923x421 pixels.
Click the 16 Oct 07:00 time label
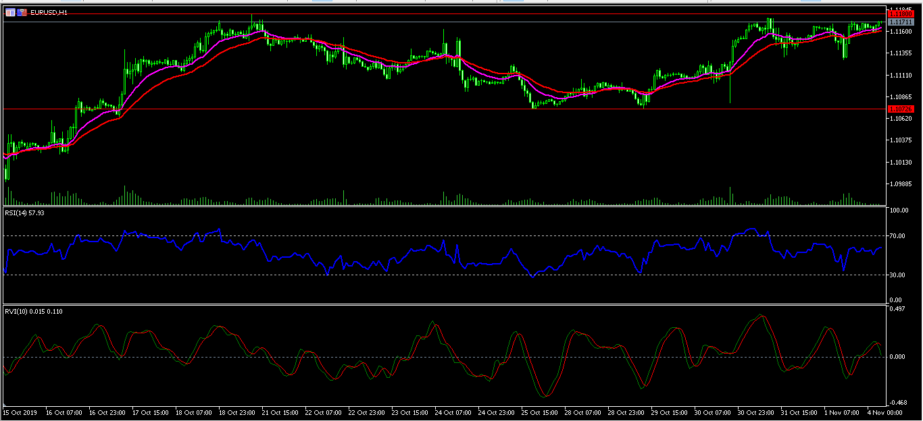pos(64,412)
